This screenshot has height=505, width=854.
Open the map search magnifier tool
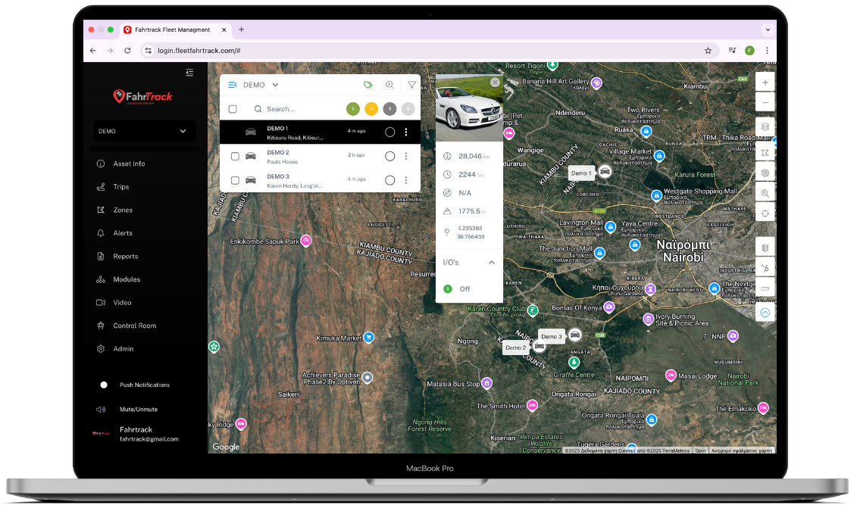tap(765, 192)
